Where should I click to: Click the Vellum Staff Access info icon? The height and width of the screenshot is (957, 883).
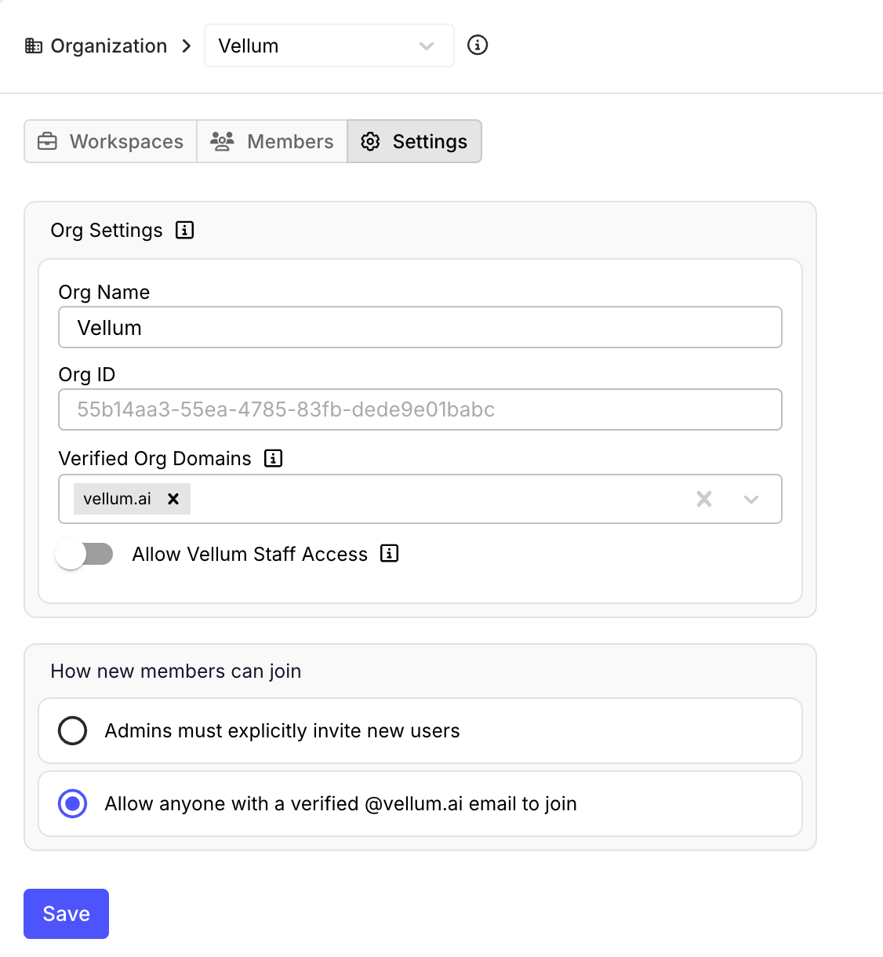[x=389, y=553]
